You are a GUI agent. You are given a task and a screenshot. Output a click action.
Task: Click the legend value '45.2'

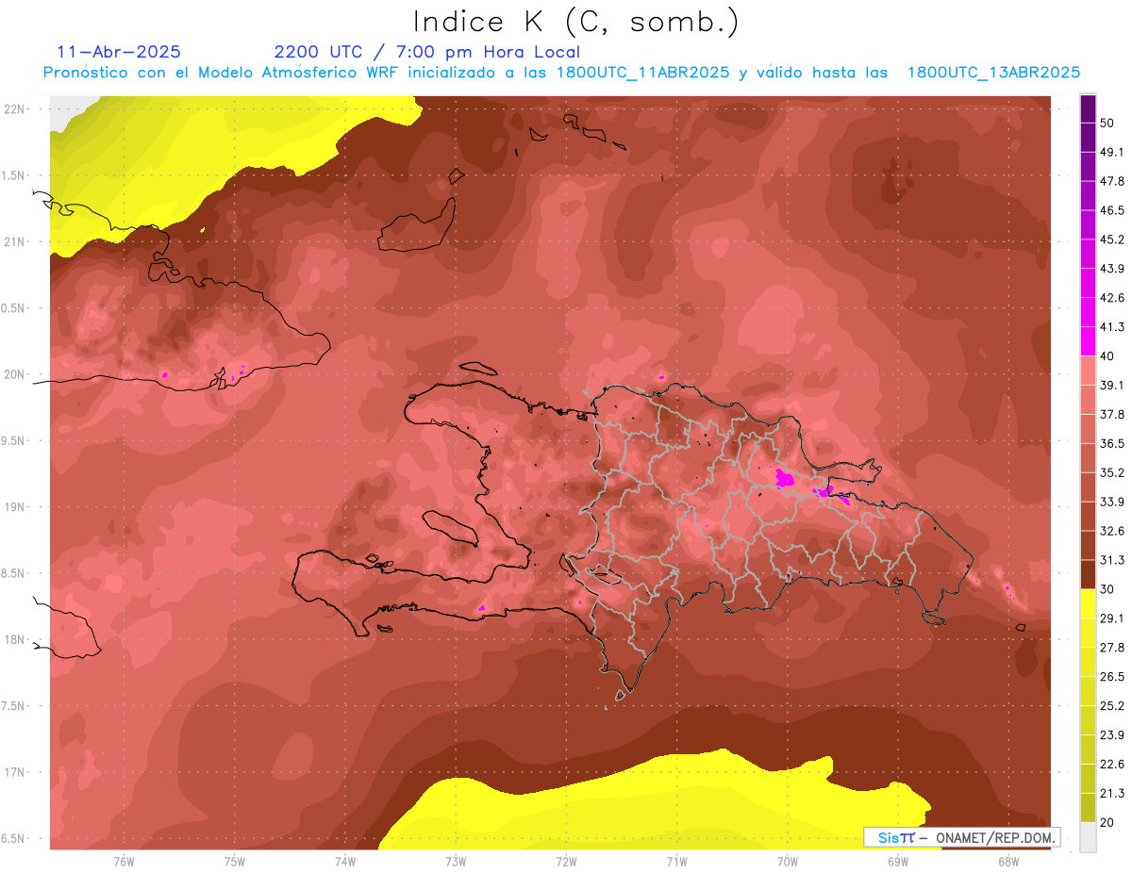click(x=1112, y=239)
